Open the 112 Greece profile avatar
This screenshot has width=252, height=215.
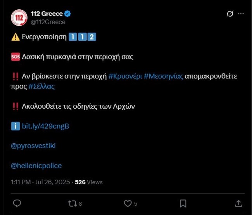[19, 17]
